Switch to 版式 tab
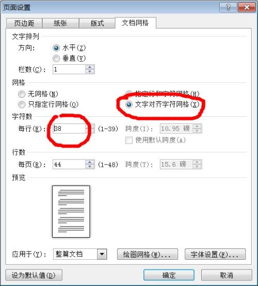Screen dimensions: 258x286 point(97,23)
